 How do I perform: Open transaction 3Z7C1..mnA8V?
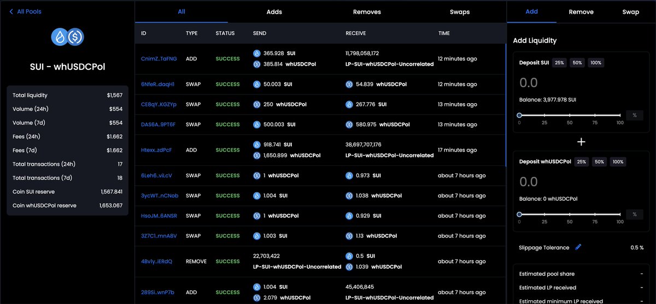[x=159, y=236]
